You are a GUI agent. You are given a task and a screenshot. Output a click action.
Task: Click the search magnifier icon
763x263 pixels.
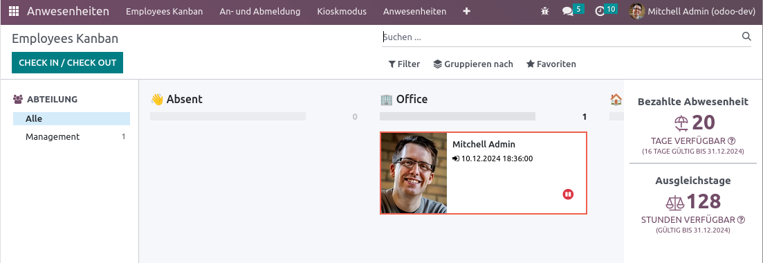(x=746, y=37)
